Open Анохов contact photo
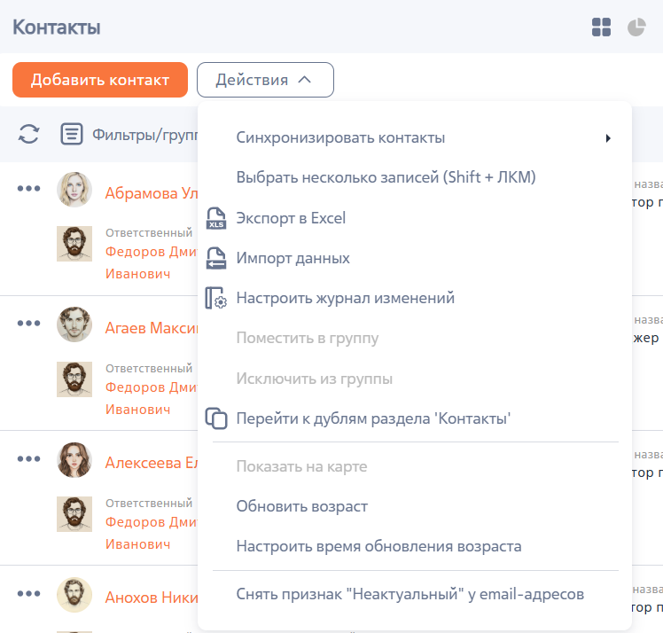This screenshot has height=633, width=663. coord(74,595)
